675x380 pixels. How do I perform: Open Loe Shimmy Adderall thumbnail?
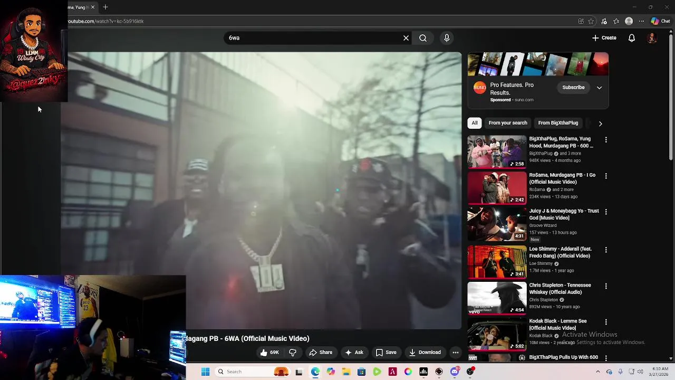pyautogui.click(x=497, y=262)
